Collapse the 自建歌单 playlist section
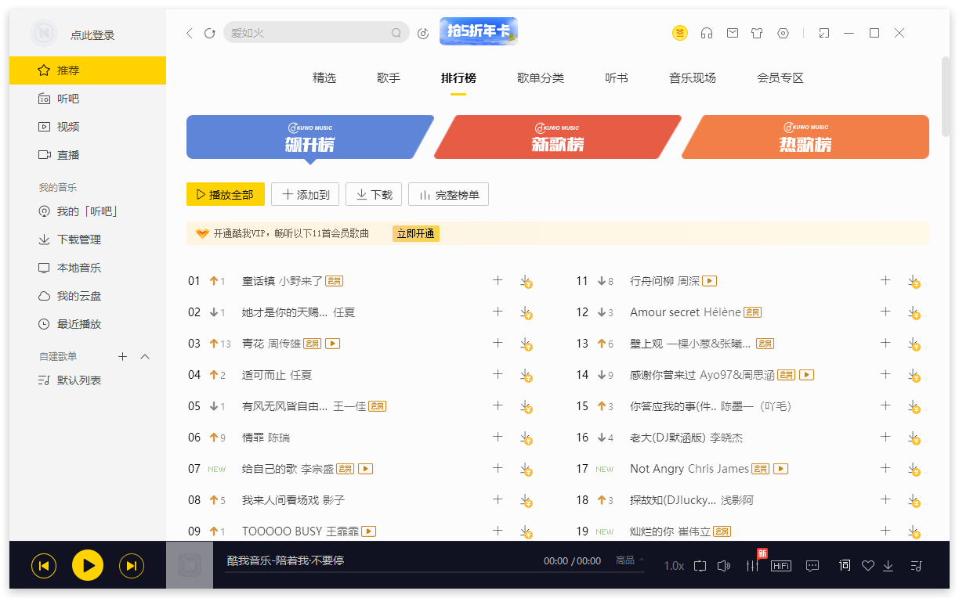The height and width of the screenshot is (598, 959). click(x=144, y=356)
